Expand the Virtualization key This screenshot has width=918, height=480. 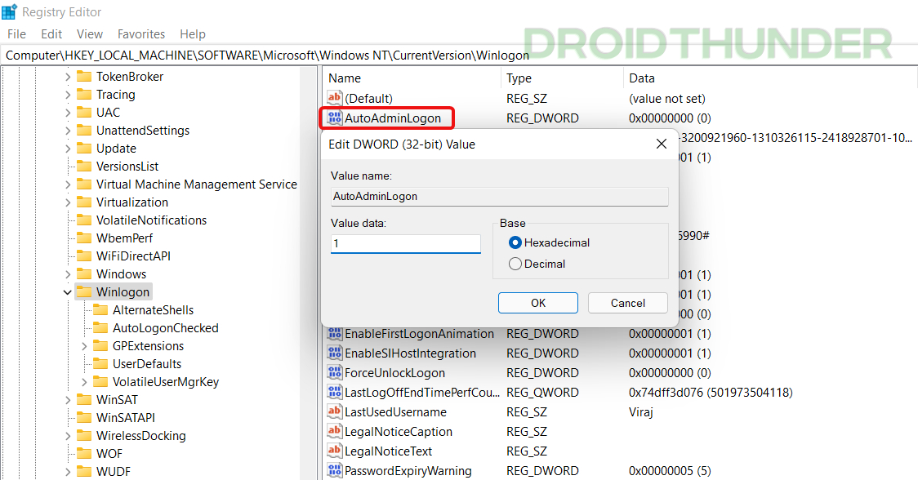click(x=67, y=202)
